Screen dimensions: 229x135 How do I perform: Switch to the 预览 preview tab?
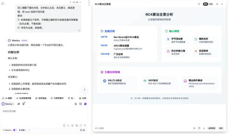[205, 4]
